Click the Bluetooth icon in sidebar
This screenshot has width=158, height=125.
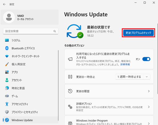click(x=7, y=48)
